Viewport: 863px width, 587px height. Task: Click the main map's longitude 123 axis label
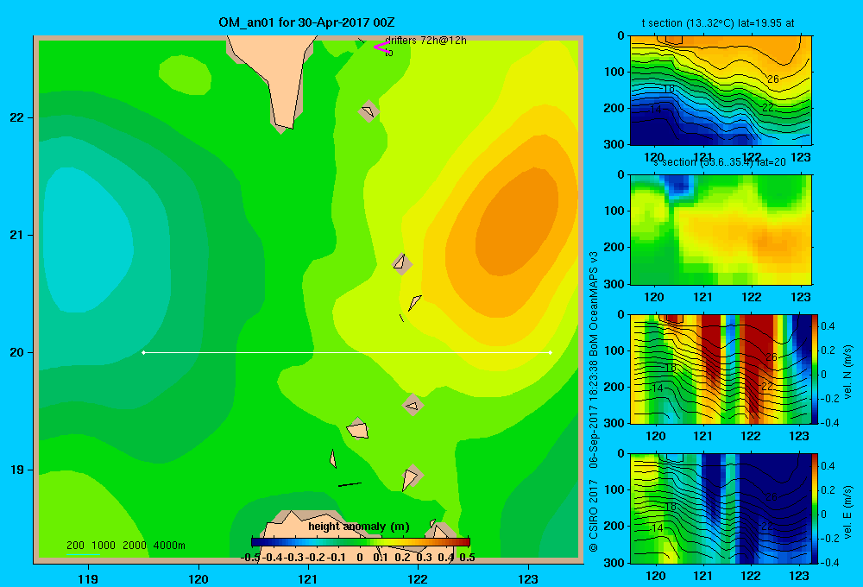click(x=528, y=578)
